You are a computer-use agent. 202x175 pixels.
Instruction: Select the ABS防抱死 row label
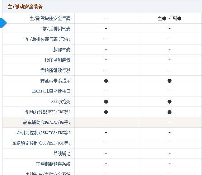tap(61, 101)
